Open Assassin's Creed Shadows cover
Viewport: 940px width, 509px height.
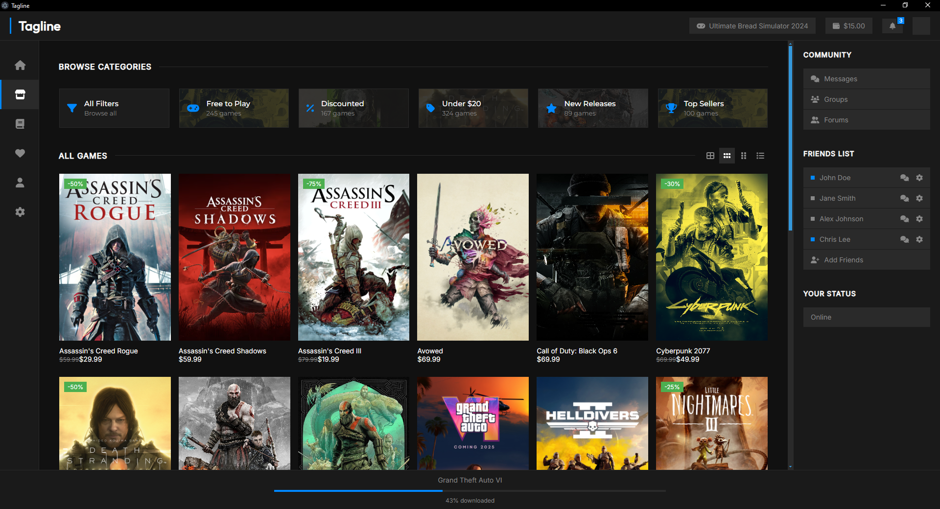pyautogui.click(x=235, y=257)
